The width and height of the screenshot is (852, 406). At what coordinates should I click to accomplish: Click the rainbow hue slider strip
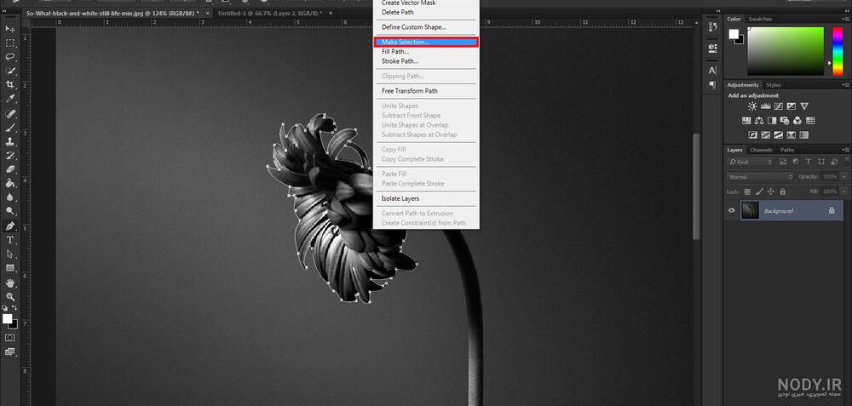838,50
